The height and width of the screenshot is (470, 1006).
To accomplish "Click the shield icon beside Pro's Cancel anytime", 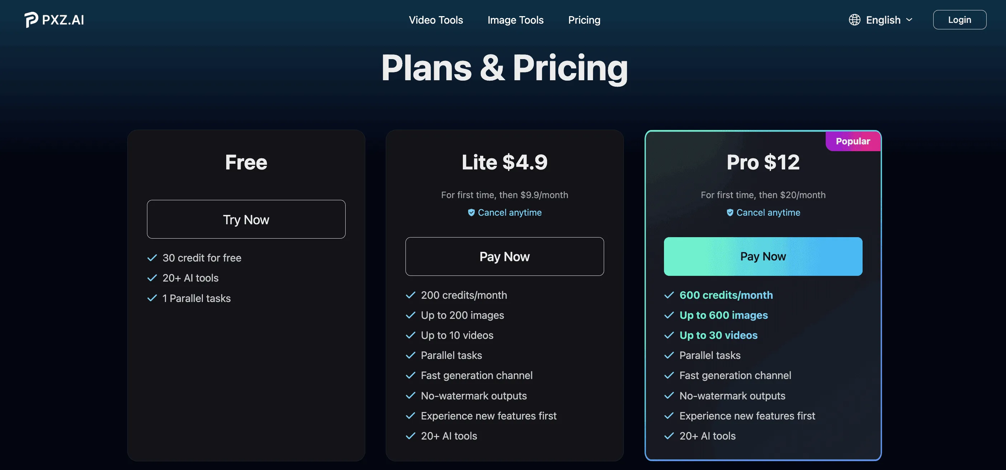I will pos(730,212).
